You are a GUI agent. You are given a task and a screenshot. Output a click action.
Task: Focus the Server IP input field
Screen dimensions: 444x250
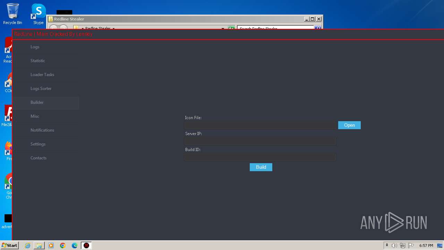point(260,141)
